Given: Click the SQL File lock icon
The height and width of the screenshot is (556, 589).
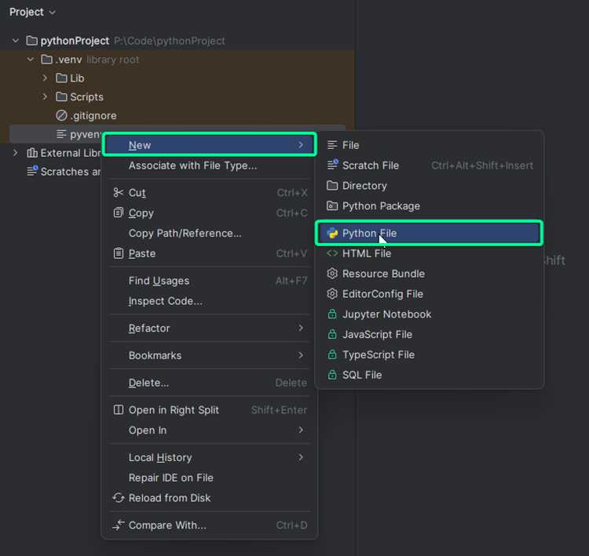Looking at the screenshot, I should [332, 374].
